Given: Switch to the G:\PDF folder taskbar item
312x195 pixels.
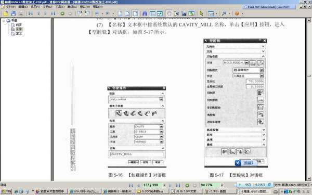Looking at the screenshot, I should 152,191.
